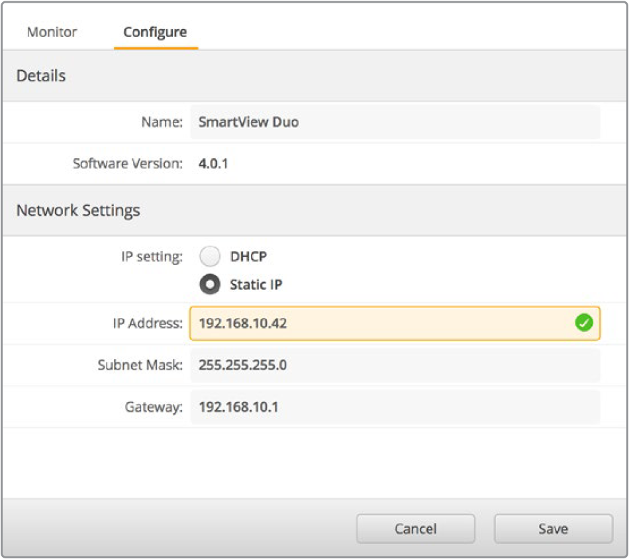
Task: Enable the DHCP radio option
Action: [210, 256]
